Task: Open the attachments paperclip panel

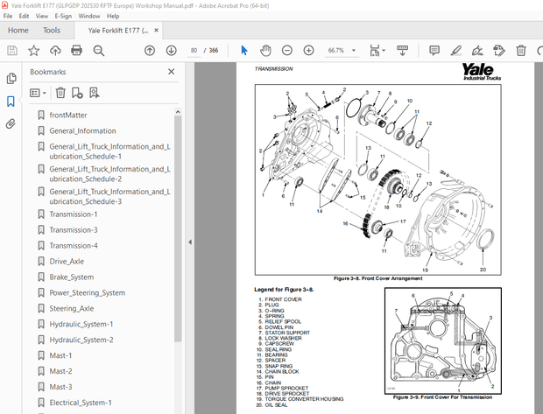Action: (11, 124)
